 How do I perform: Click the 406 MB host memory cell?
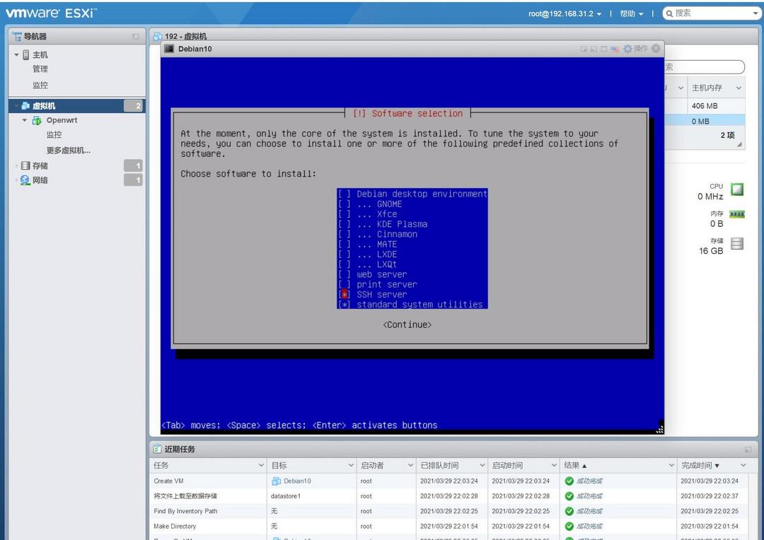point(705,106)
